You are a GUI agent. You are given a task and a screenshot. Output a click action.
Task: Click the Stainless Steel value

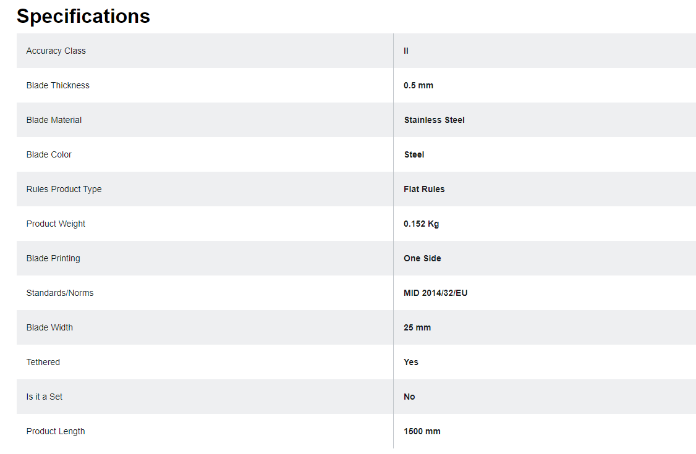tap(434, 120)
